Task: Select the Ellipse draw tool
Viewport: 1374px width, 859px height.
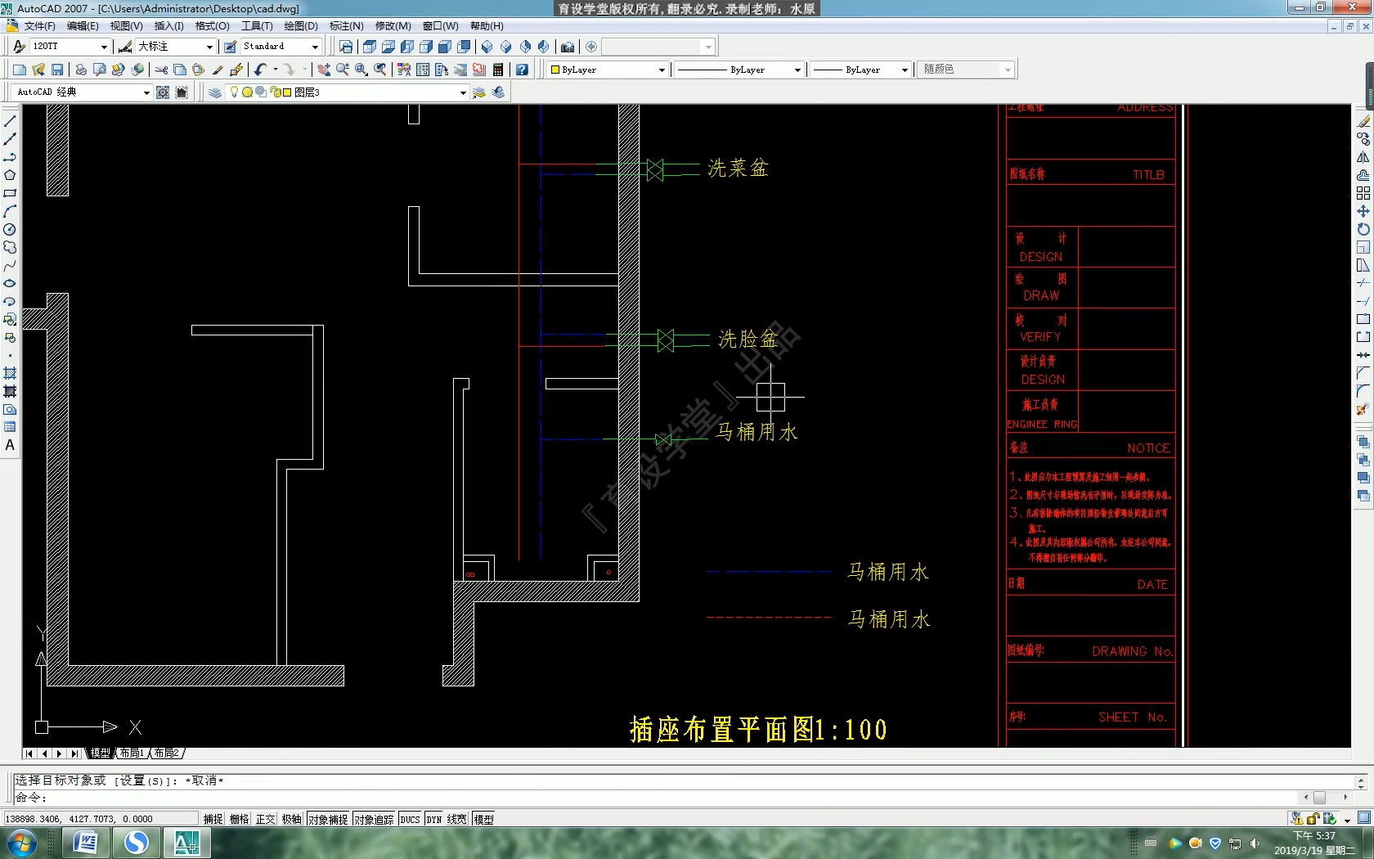Action: (x=10, y=283)
